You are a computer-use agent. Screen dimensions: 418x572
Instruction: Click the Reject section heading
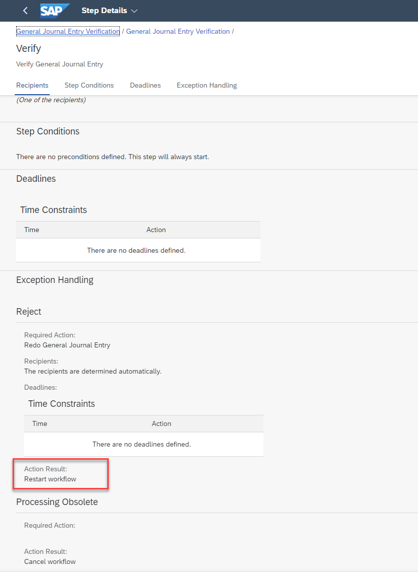click(x=28, y=312)
